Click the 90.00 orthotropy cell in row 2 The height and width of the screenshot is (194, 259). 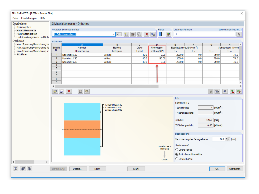(x=157, y=59)
